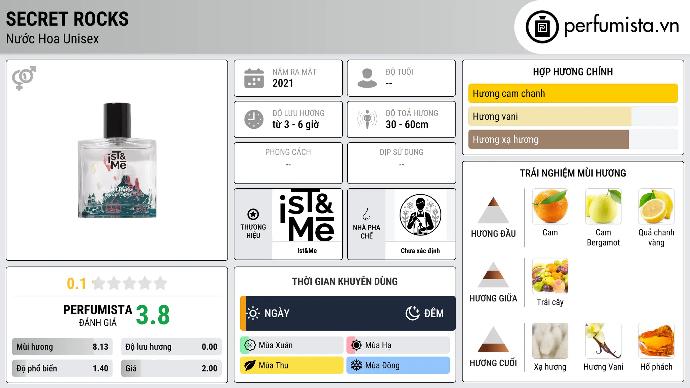Open the Cam orange note image
The height and width of the screenshot is (388, 690).
(x=550, y=206)
